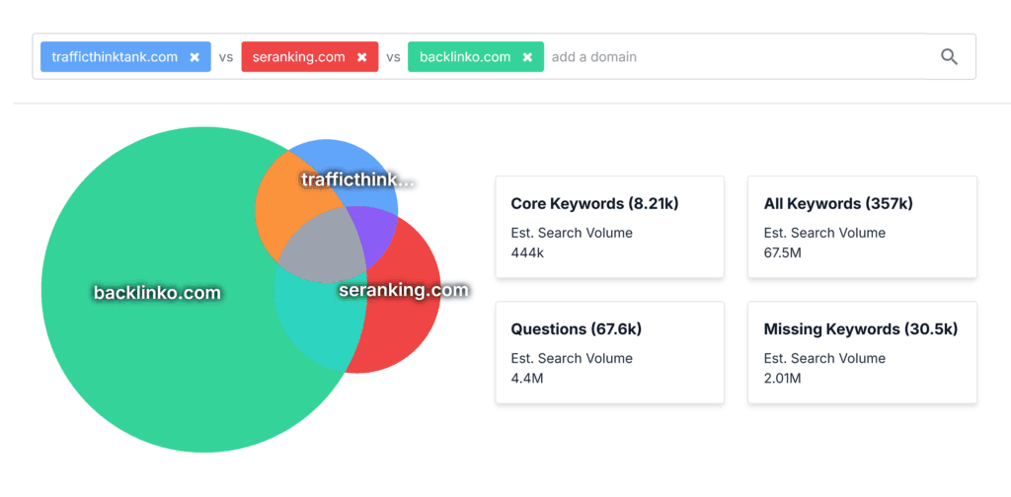Open the Core Keywords (8.21k) card
Screen dimensions: 1011x497
(x=609, y=227)
